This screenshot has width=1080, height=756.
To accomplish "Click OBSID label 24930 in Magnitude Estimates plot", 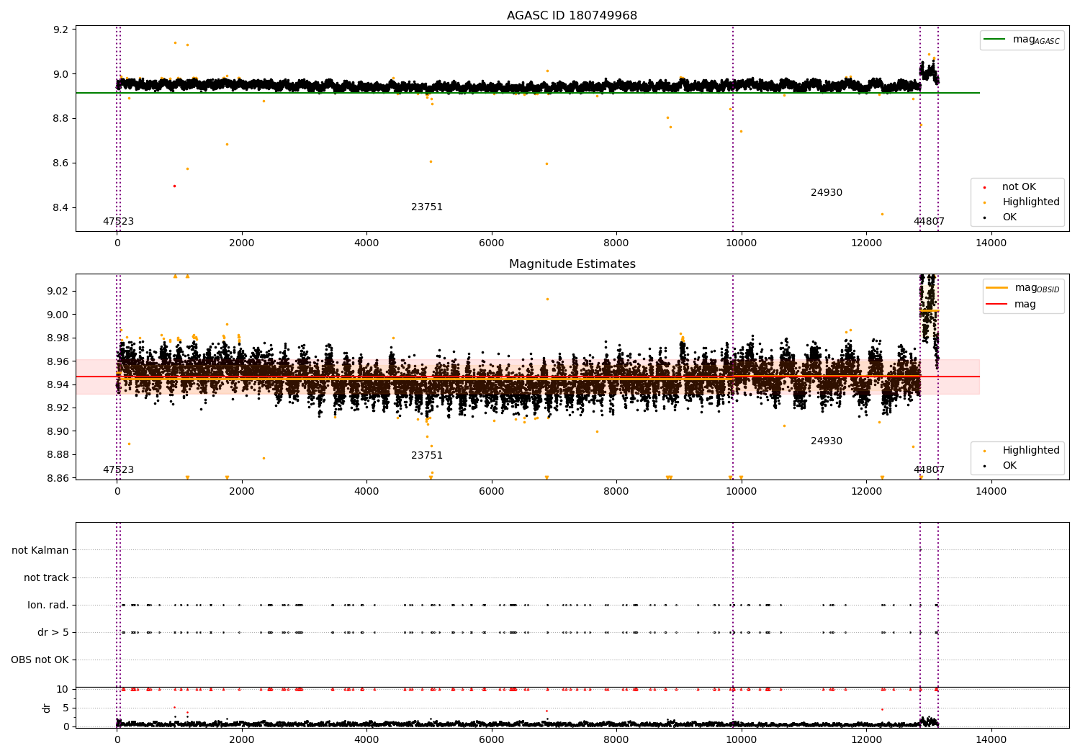I will pyautogui.click(x=827, y=441).
